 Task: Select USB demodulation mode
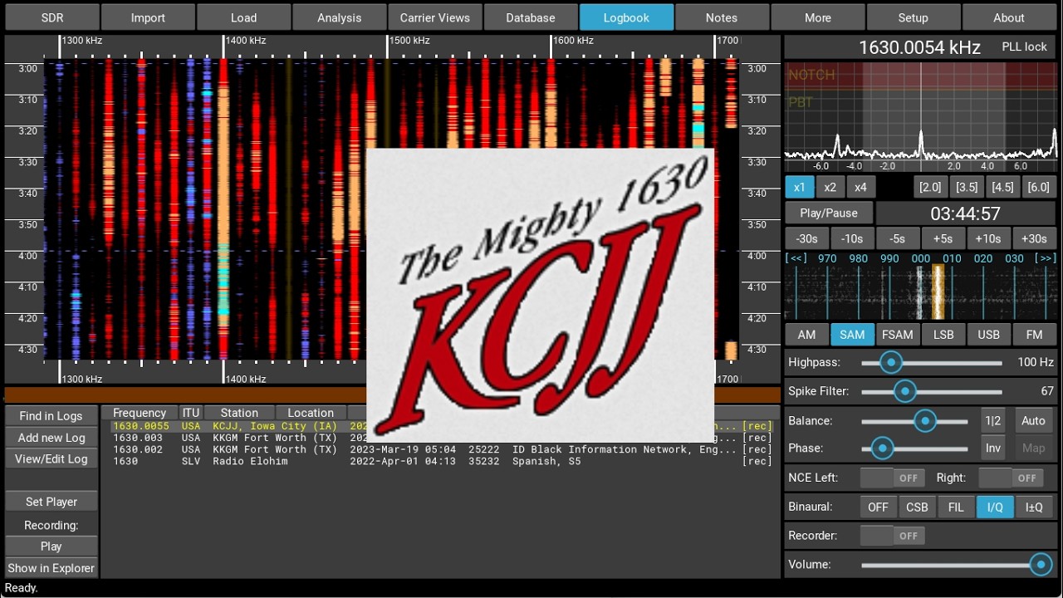(989, 335)
